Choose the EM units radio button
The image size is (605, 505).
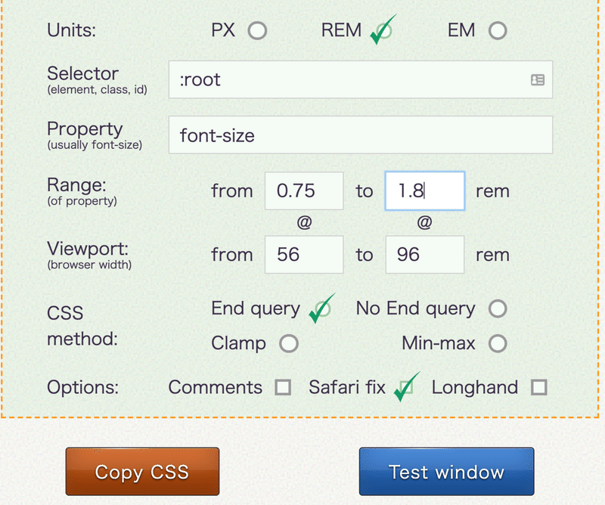pos(498,31)
